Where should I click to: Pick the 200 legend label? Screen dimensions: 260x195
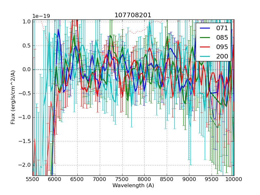[x=222, y=56]
